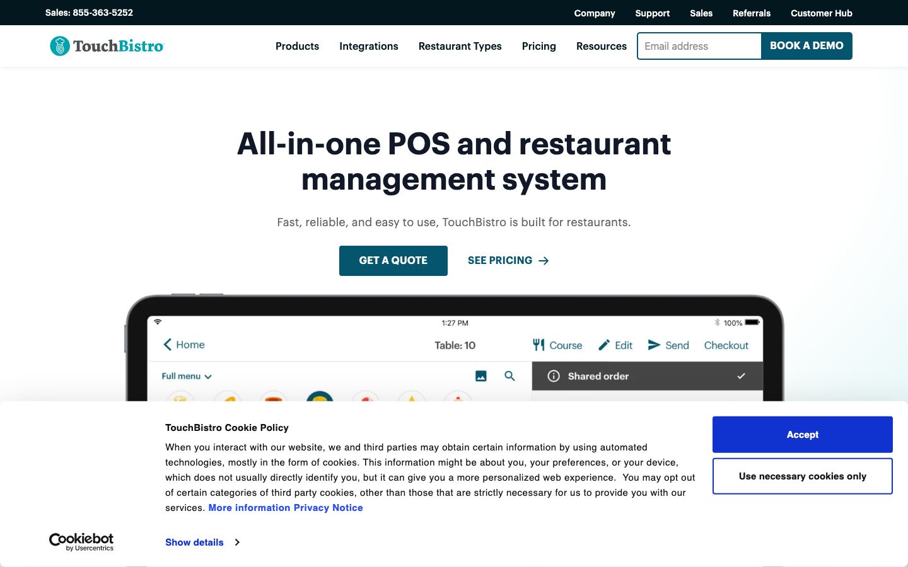908x567 pixels.
Task: Open the Integrations menu
Action: coord(369,46)
